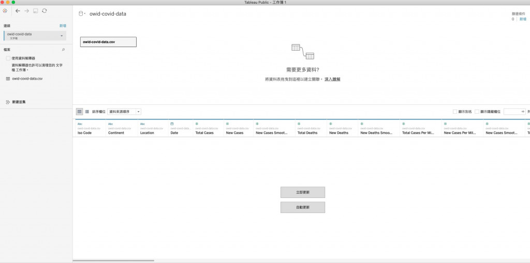
Task: Select the New Deaths Smoo... column header
Action: click(379, 128)
